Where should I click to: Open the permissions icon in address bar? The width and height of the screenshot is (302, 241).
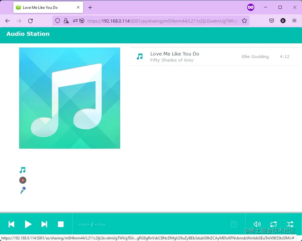coord(75,21)
